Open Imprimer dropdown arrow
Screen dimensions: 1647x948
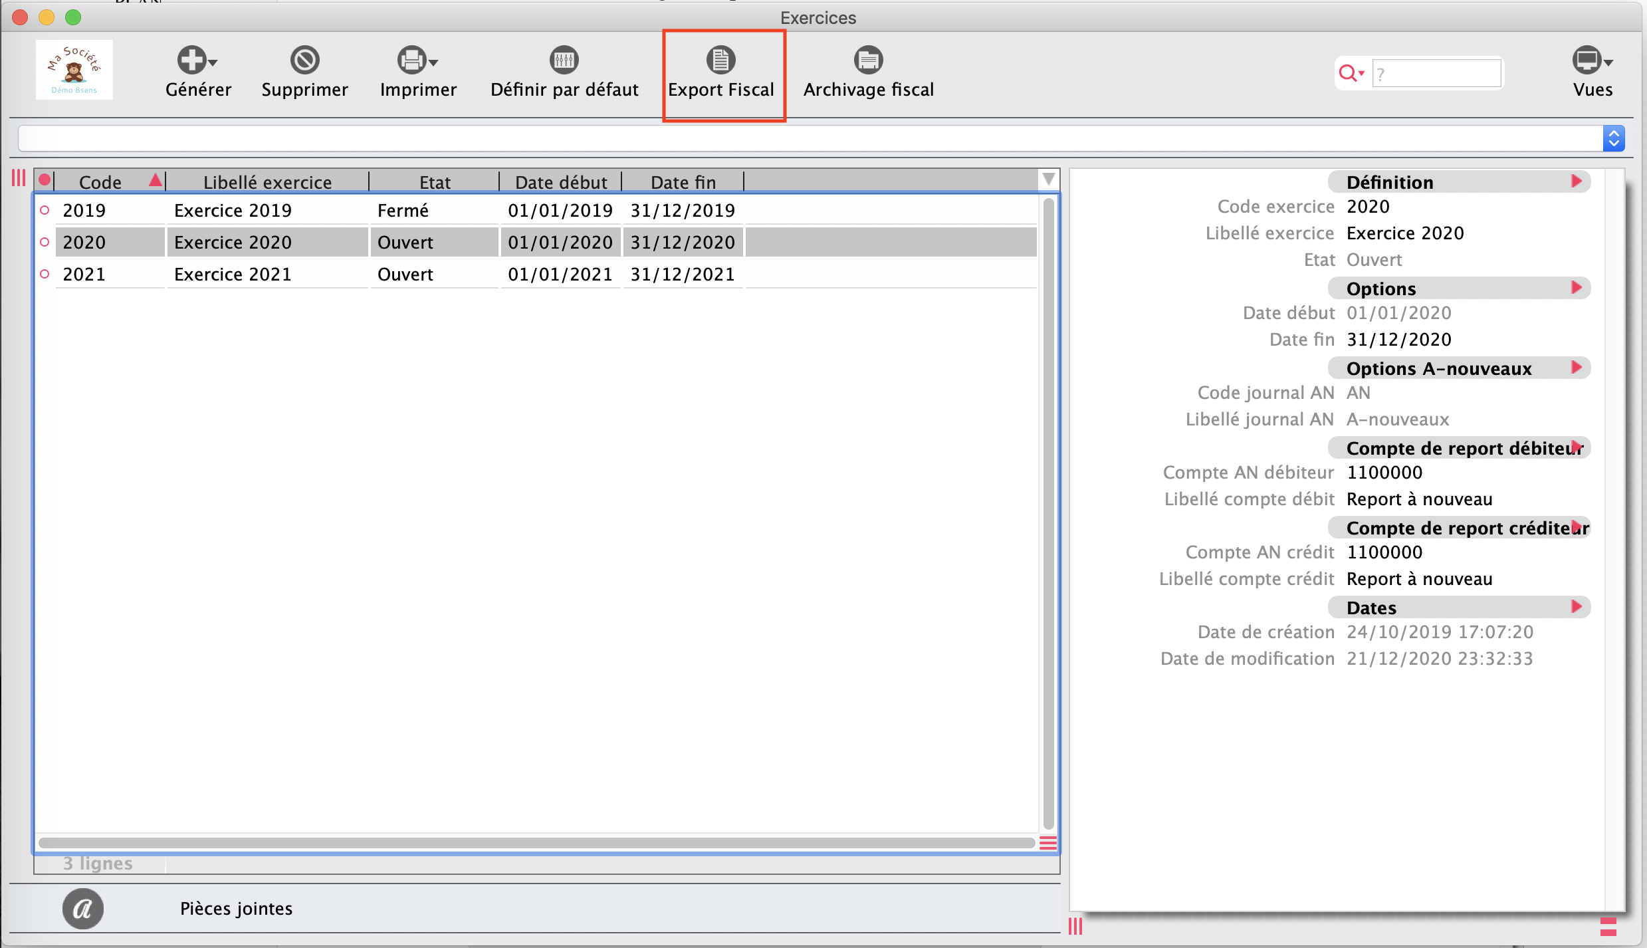point(433,62)
